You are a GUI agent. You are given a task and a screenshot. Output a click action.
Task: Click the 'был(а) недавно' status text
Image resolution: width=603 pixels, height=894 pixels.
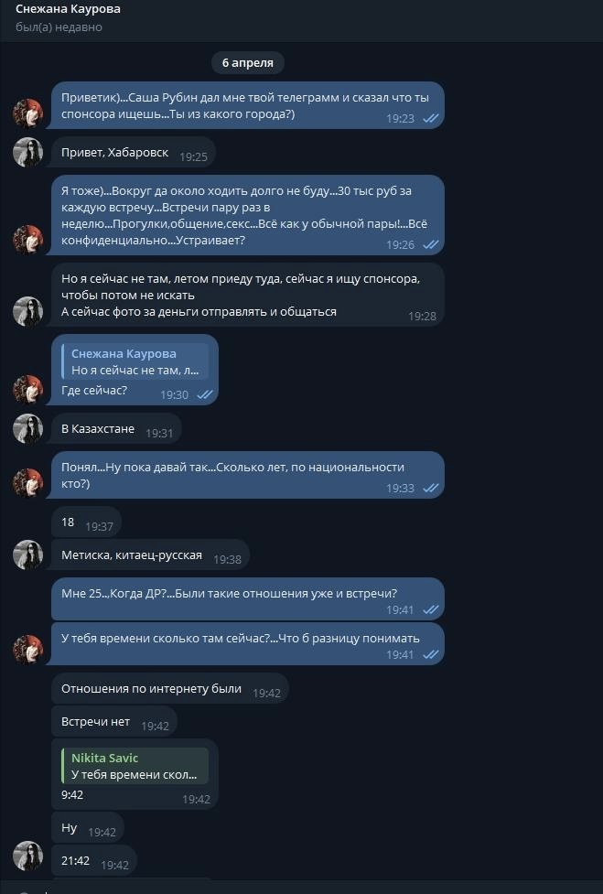click(x=59, y=27)
